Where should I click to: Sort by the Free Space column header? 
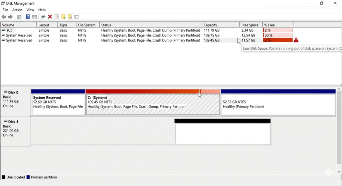click(250, 25)
